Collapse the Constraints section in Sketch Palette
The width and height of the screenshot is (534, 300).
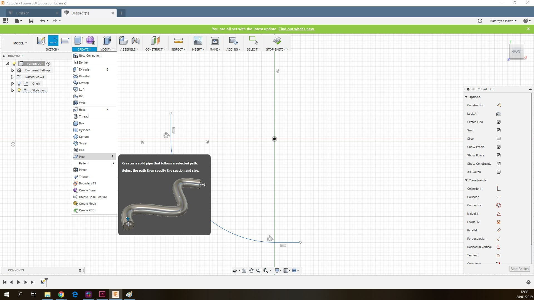click(x=466, y=180)
